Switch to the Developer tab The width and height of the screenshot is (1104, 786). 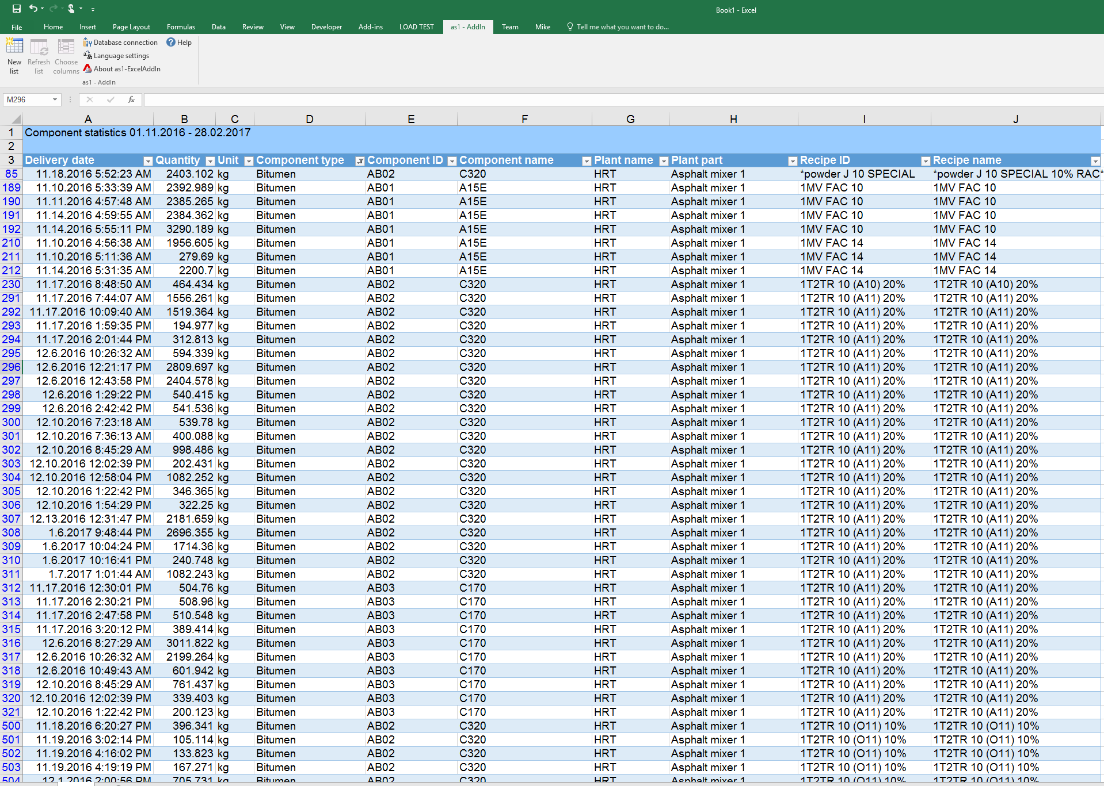click(x=326, y=27)
